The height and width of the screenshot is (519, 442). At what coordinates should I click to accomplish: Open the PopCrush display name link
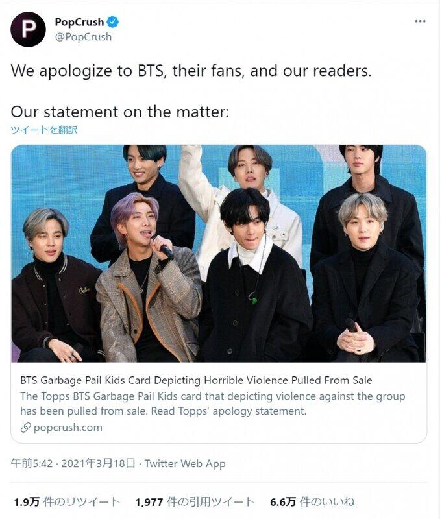79,23
